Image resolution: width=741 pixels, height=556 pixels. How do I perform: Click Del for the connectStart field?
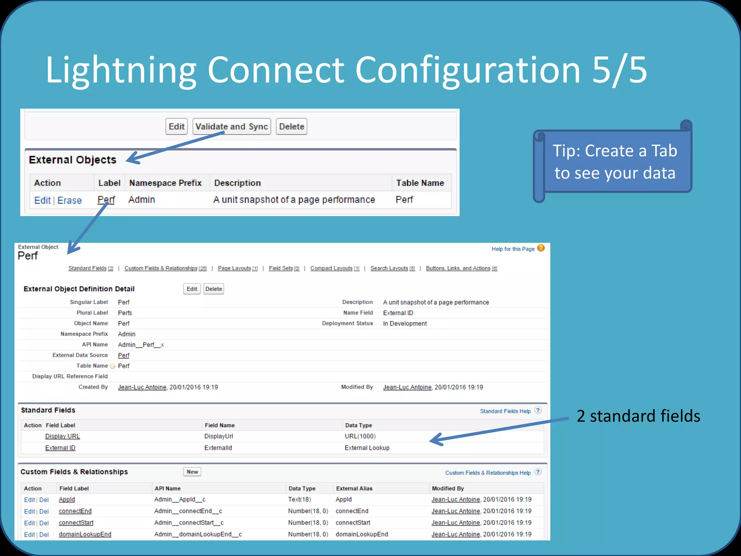(x=44, y=523)
